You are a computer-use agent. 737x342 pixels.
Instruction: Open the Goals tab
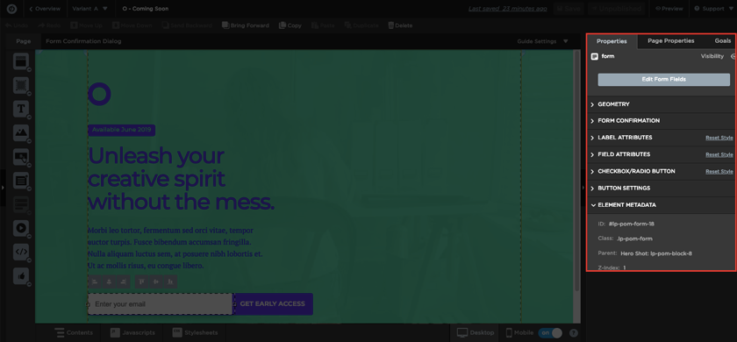point(723,41)
